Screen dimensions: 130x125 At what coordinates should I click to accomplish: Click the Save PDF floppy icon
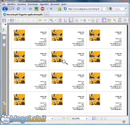(4, 20)
